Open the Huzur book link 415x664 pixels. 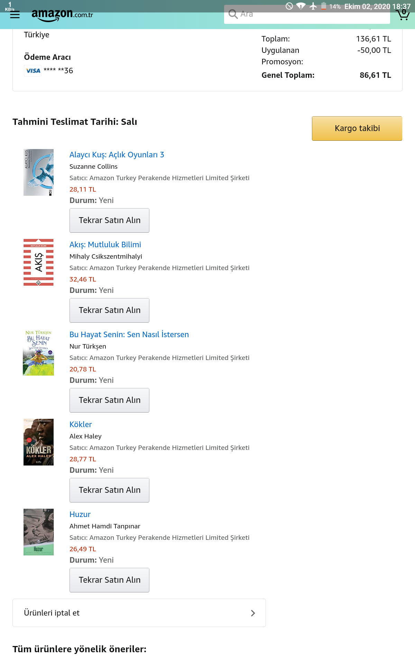[x=80, y=514]
